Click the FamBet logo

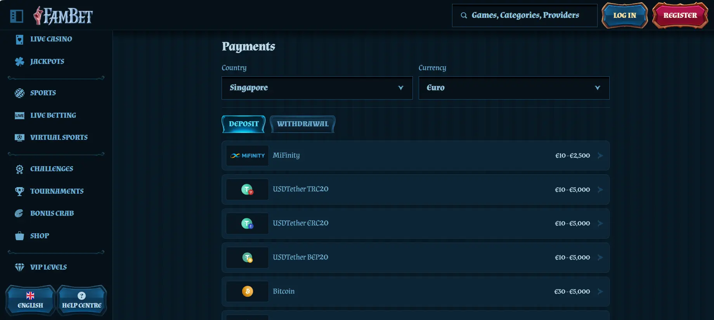pyautogui.click(x=63, y=16)
